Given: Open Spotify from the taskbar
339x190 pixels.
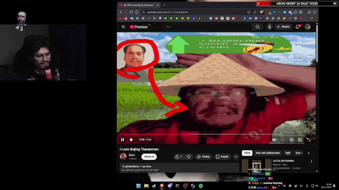Looking at the screenshot, I should click(x=201, y=186).
